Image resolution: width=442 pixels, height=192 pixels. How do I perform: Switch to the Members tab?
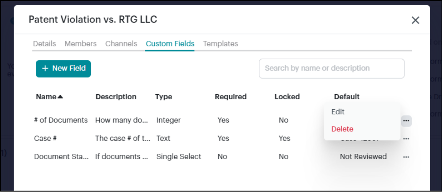tap(80, 44)
